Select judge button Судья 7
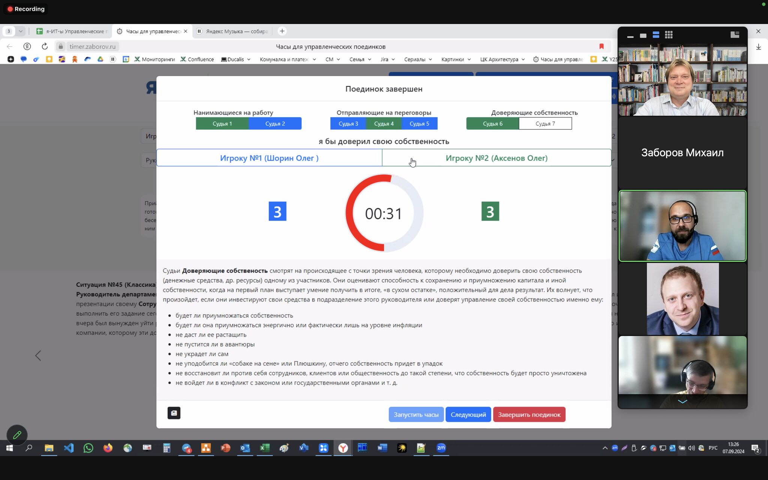Screen dimensions: 768x480 545,123
